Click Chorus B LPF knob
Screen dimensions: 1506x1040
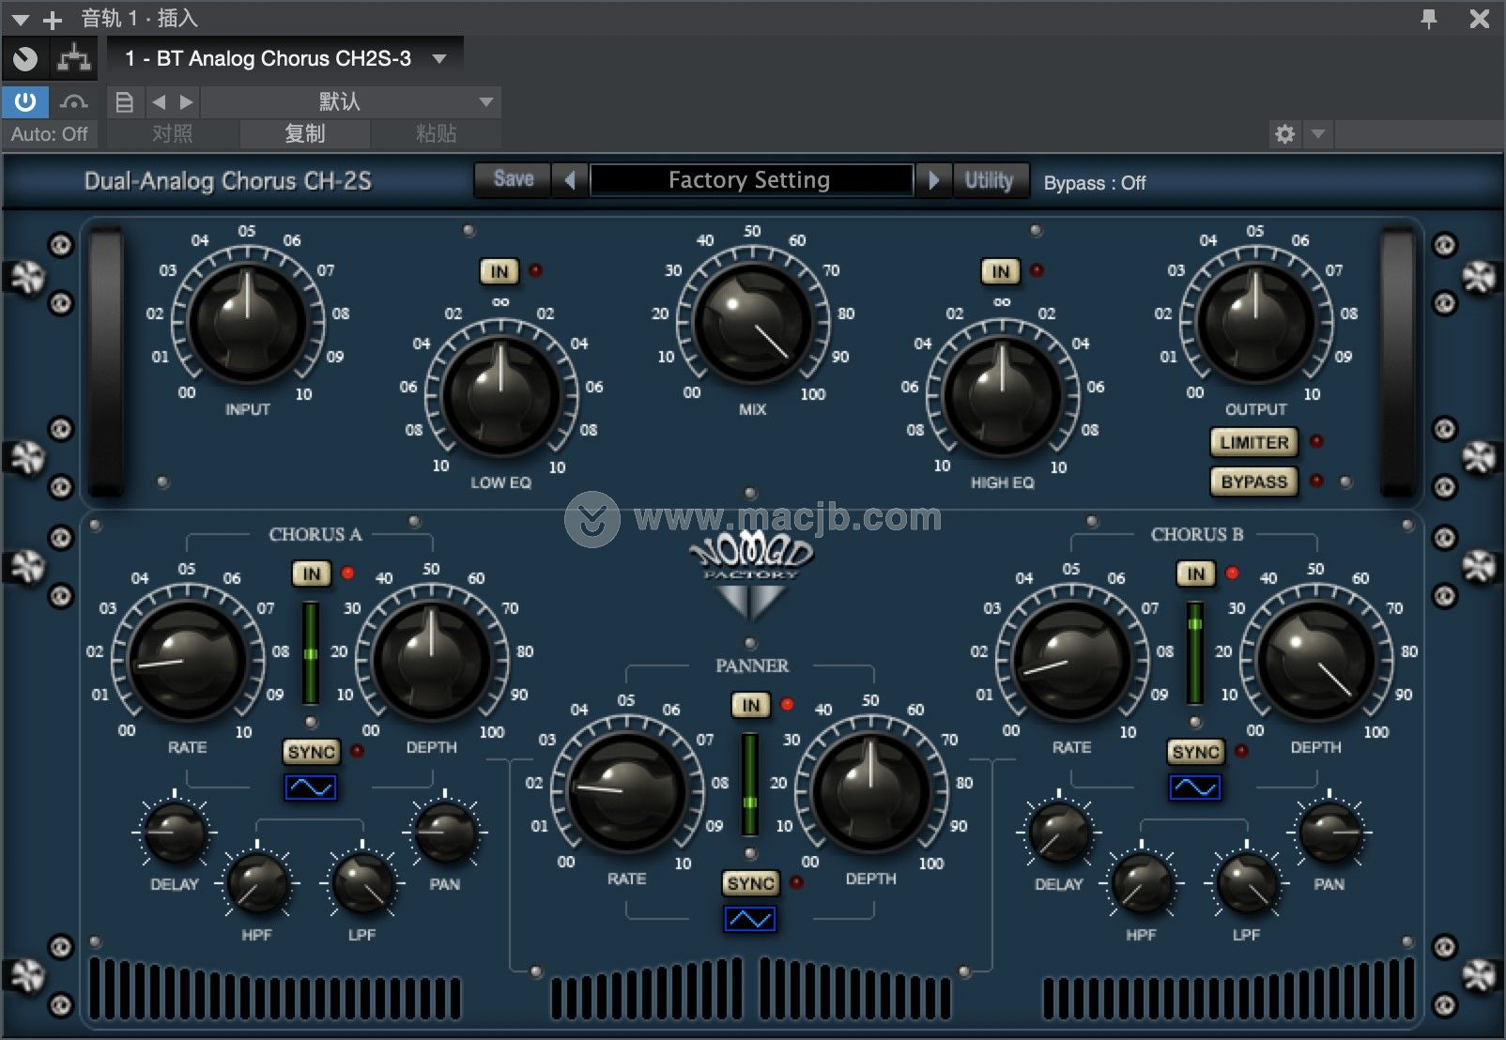point(1247,883)
